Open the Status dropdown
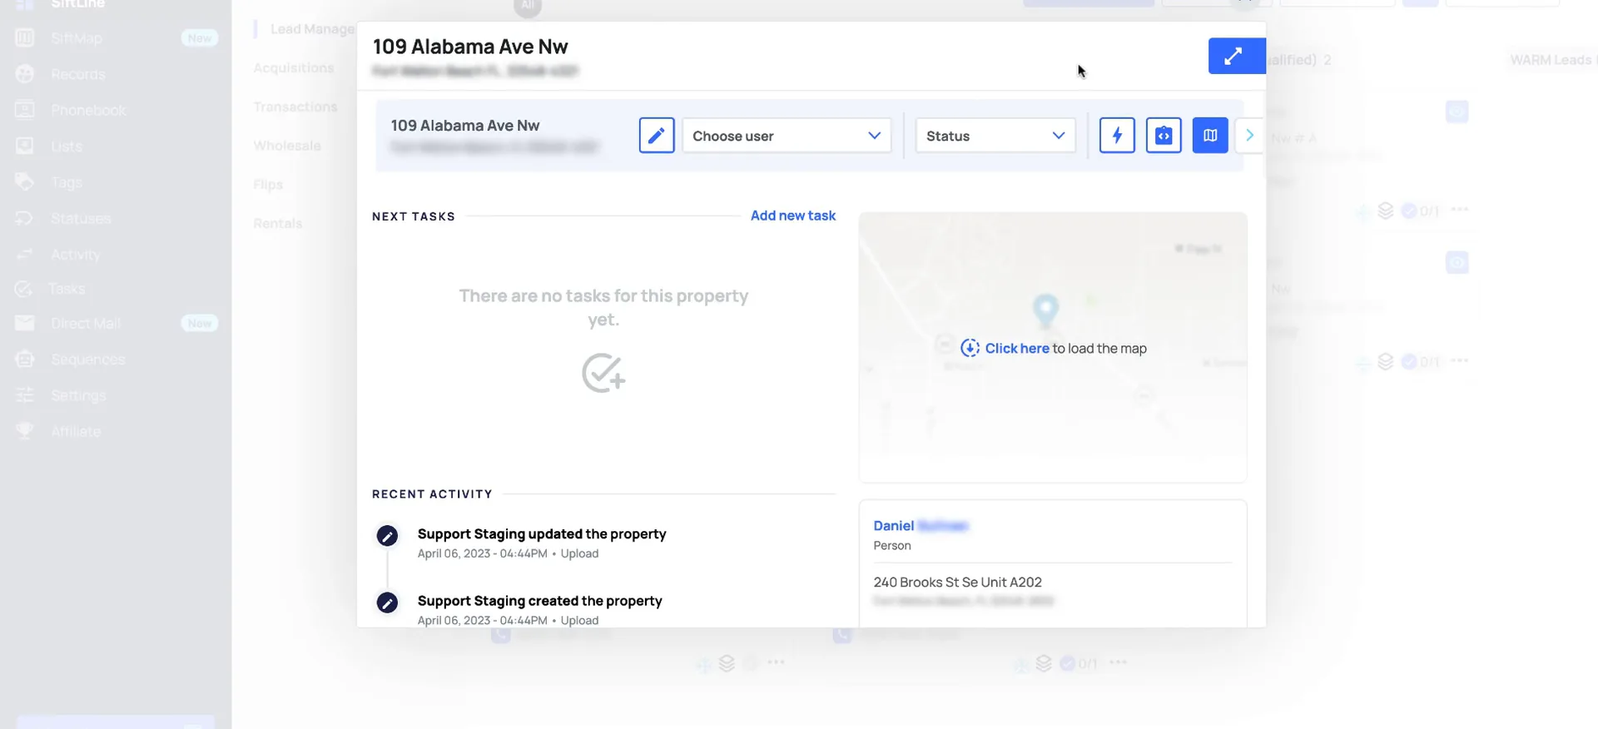Screen dimensions: 1598x729 point(995,136)
